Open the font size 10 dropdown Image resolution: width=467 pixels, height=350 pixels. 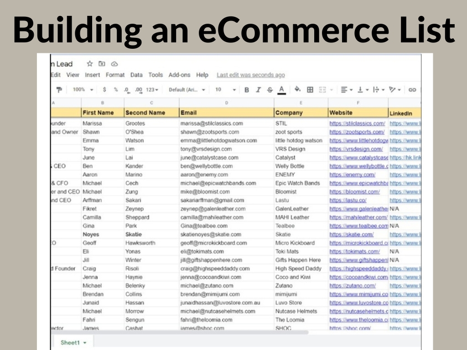[225, 90]
